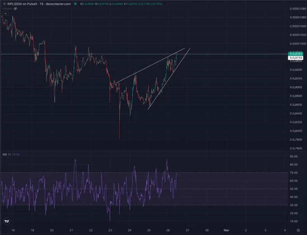The image size is (307, 235).
Task: Click RSI scale value 70.00
Action: click(294, 173)
